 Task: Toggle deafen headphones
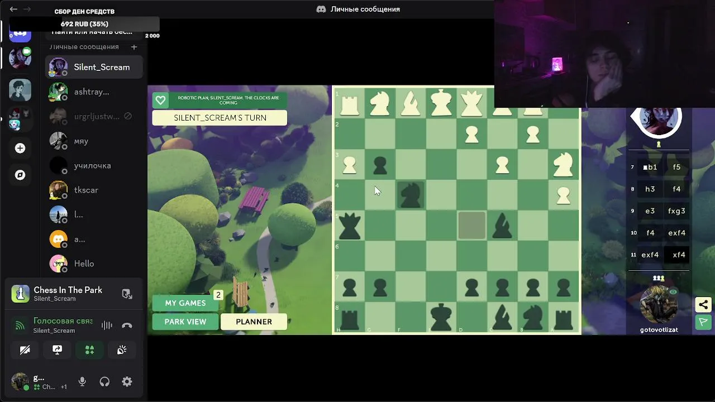[x=104, y=382]
